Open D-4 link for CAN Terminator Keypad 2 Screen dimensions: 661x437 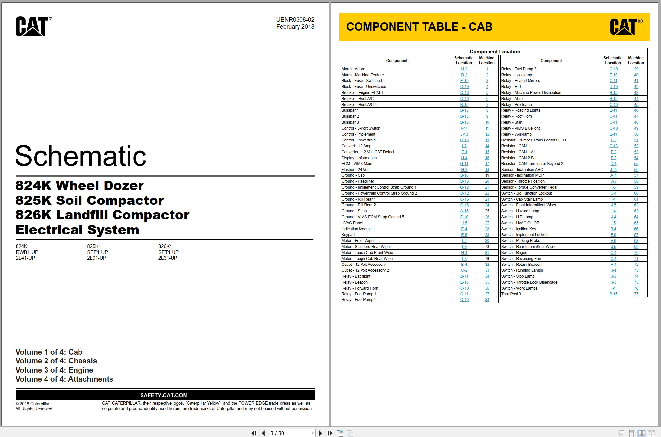[x=613, y=164]
